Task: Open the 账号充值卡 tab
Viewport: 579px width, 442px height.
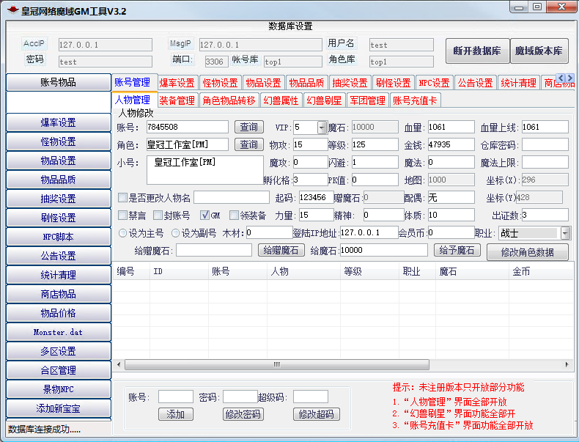Action: (x=415, y=100)
